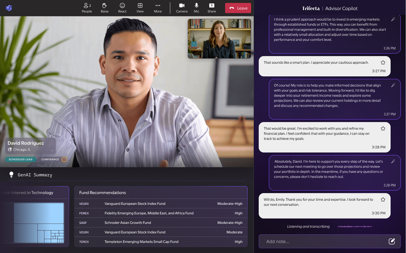Star the 'sounds like a smart plan' message
Screen dimensions: 406x253
[383, 62]
